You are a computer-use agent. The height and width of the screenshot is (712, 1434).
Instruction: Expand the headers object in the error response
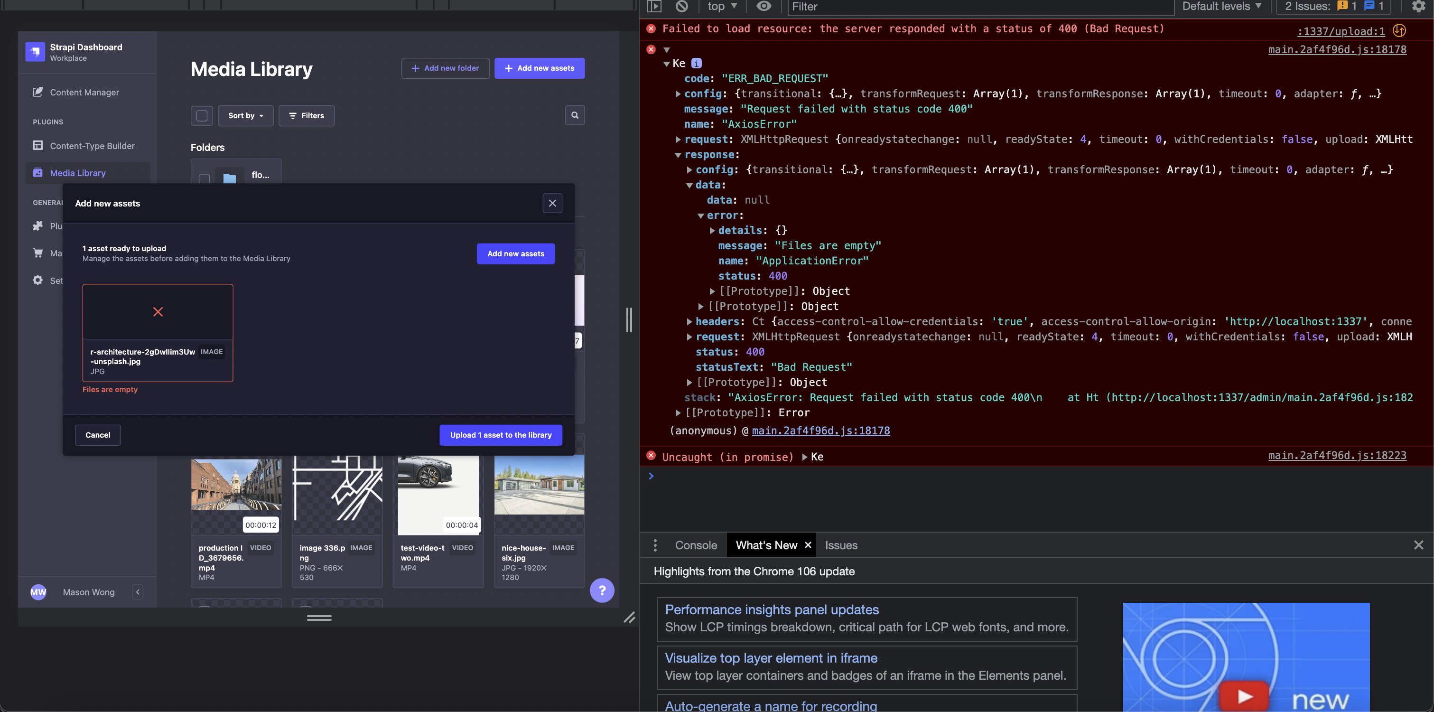pyautogui.click(x=690, y=321)
